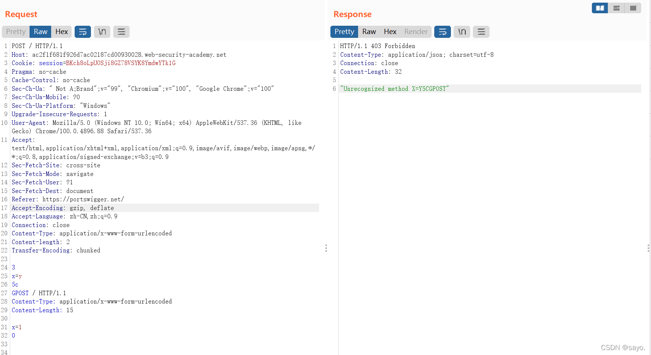
Task: Click the 'POST / HTTP/1.1' request line
Action: [x=37, y=46]
